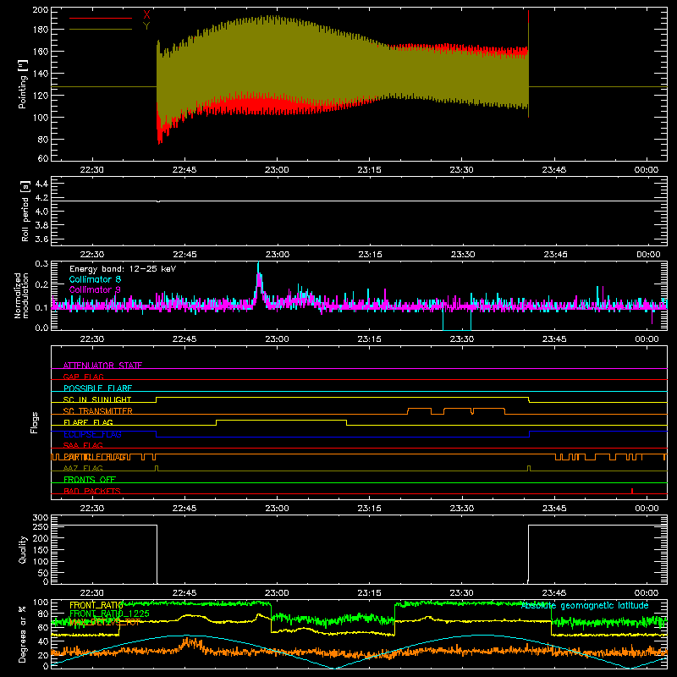
Task: Click the ATTENUATOR_STATE flag label
Action: tap(102, 366)
